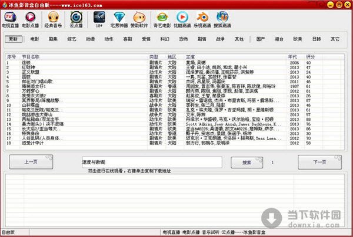The width and height of the screenshot is (353, 237).
Task: Click the 搜索 search button
Action: pyautogui.click(x=246, y=161)
